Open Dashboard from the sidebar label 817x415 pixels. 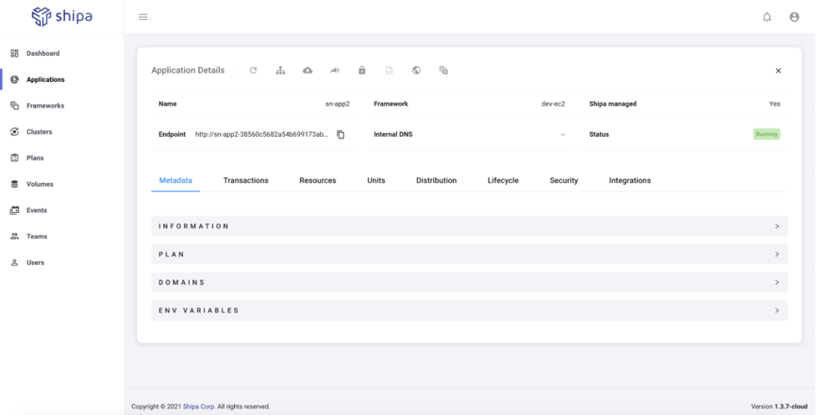click(x=43, y=53)
